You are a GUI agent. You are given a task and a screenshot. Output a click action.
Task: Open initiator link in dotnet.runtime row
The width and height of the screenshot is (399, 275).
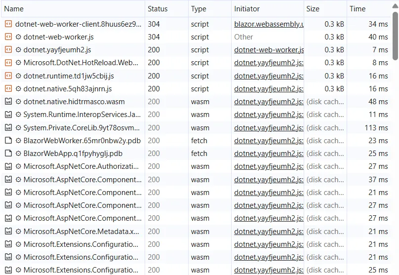coord(269,76)
